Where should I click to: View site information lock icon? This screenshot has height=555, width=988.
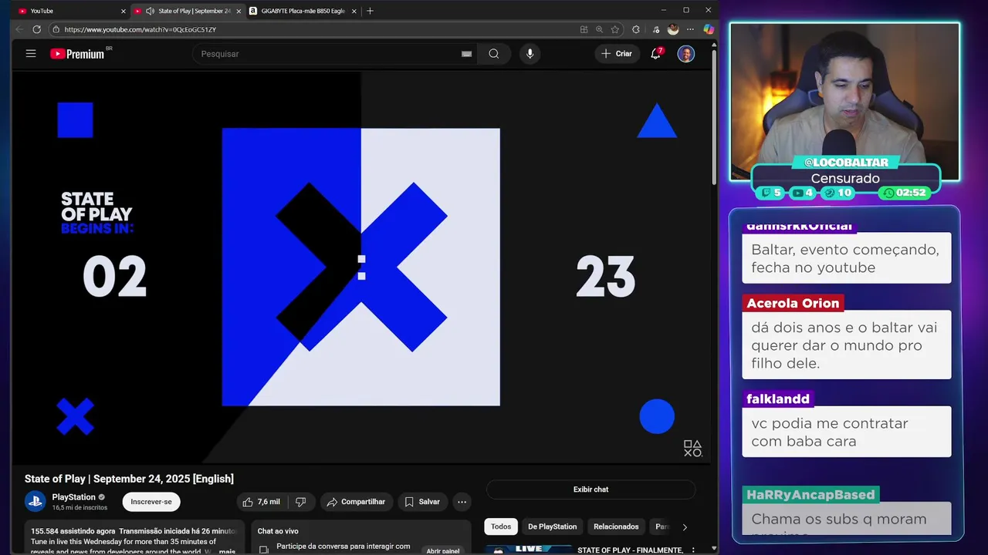coord(56,29)
